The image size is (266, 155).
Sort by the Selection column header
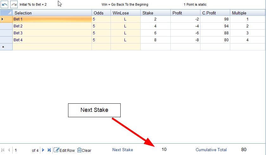point(52,13)
